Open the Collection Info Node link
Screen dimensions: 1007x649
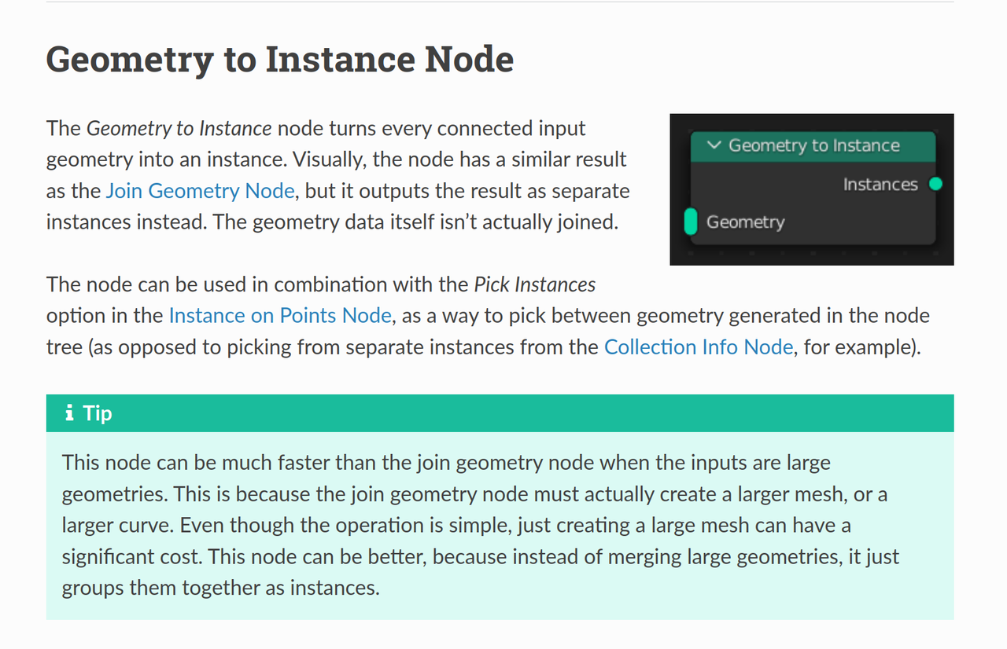pos(698,347)
